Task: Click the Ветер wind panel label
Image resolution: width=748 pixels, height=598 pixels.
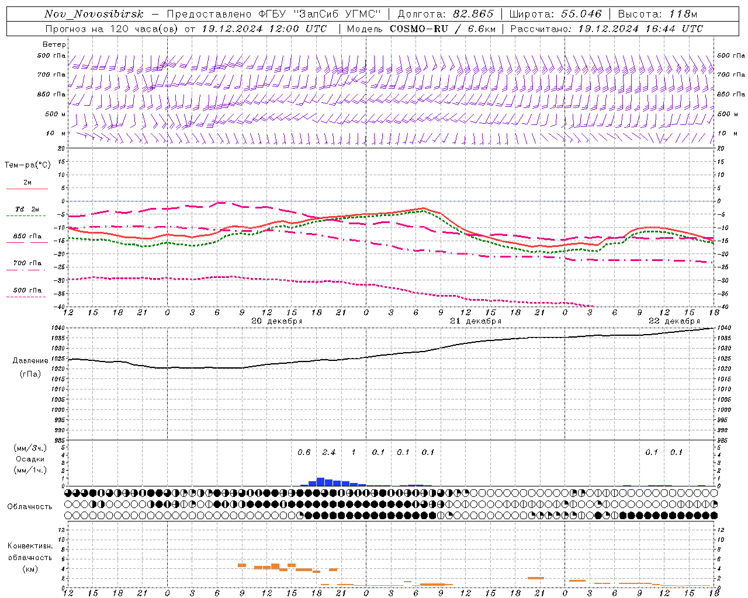Action: pyautogui.click(x=54, y=44)
